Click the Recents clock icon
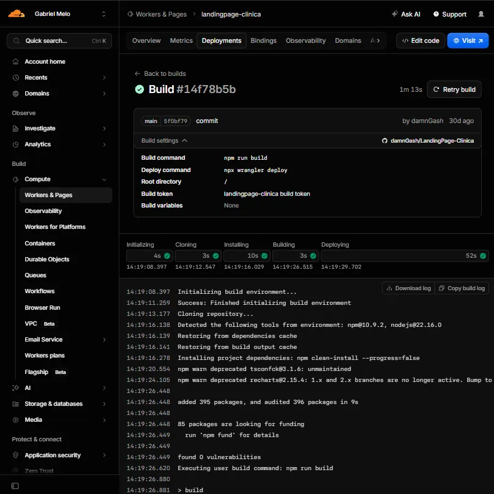The width and height of the screenshot is (494, 494). point(15,78)
